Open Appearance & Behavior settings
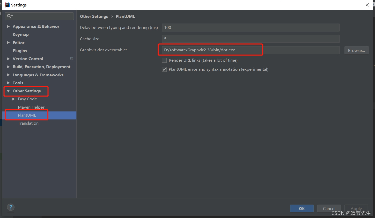Image resolution: width=375 pixels, height=218 pixels. coord(36,27)
